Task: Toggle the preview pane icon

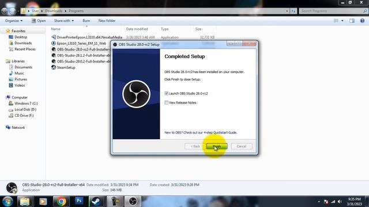Action: (352, 21)
